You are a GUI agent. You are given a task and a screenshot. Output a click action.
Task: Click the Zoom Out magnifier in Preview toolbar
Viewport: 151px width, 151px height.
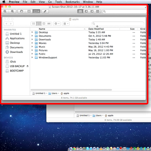5,11
